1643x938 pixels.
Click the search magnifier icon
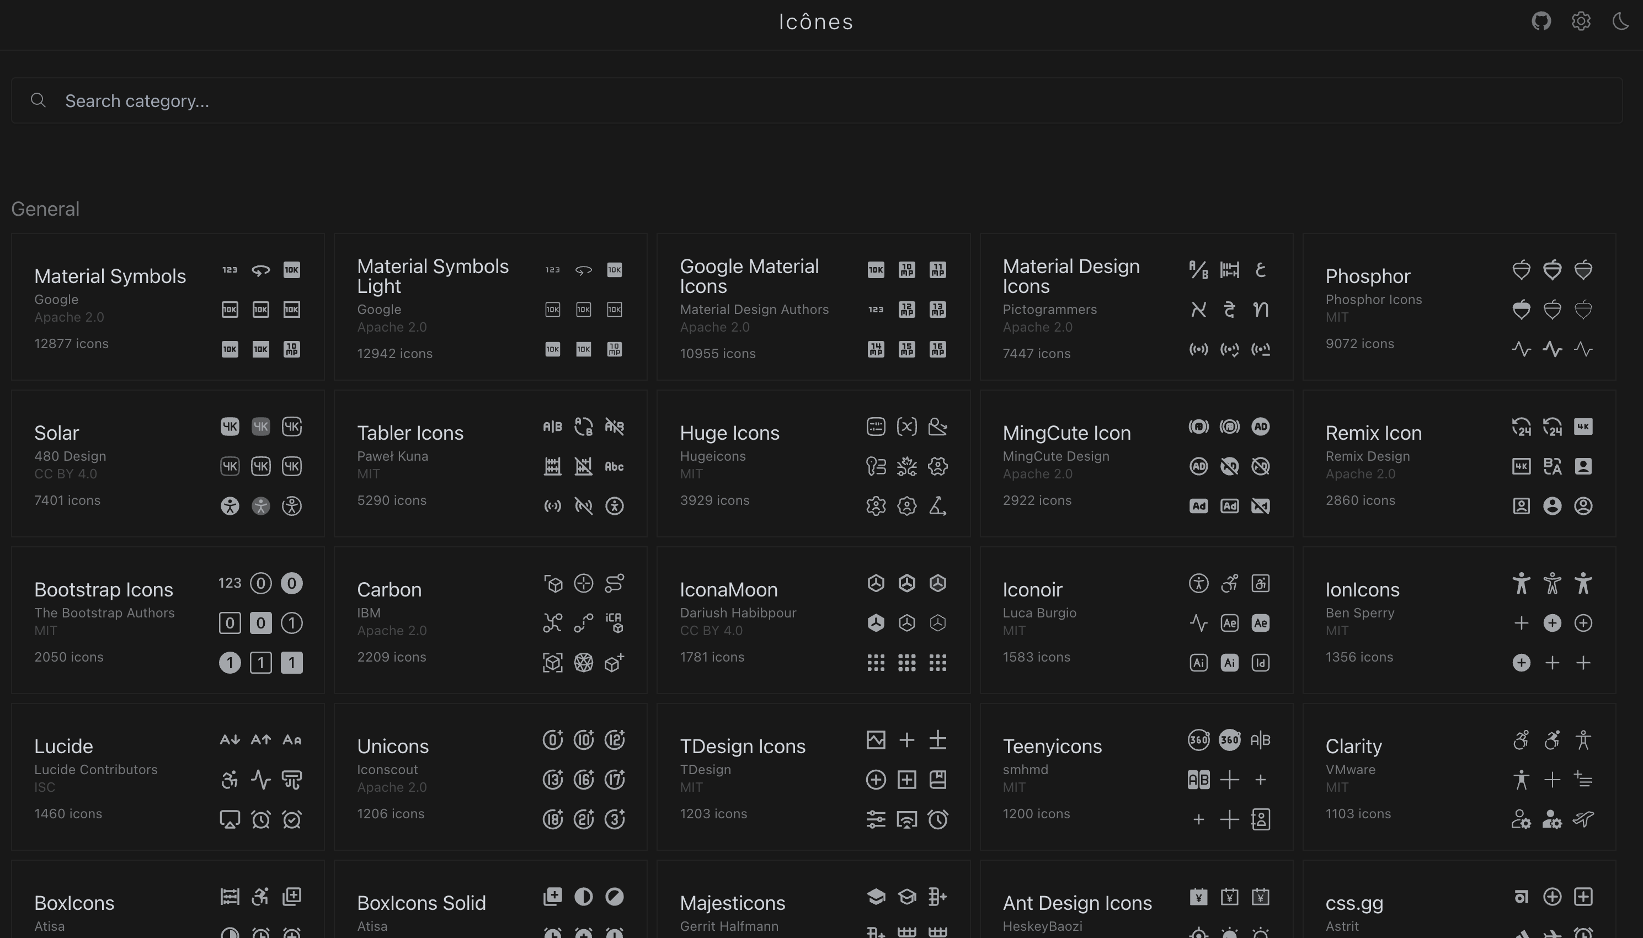[x=39, y=100]
